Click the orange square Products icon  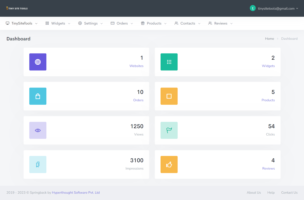pyautogui.click(x=169, y=96)
